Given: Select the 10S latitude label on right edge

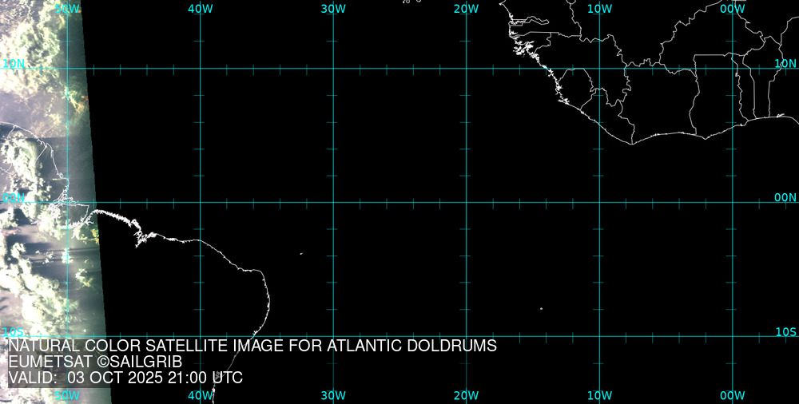Looking at the screenshot, I should 785,331.
